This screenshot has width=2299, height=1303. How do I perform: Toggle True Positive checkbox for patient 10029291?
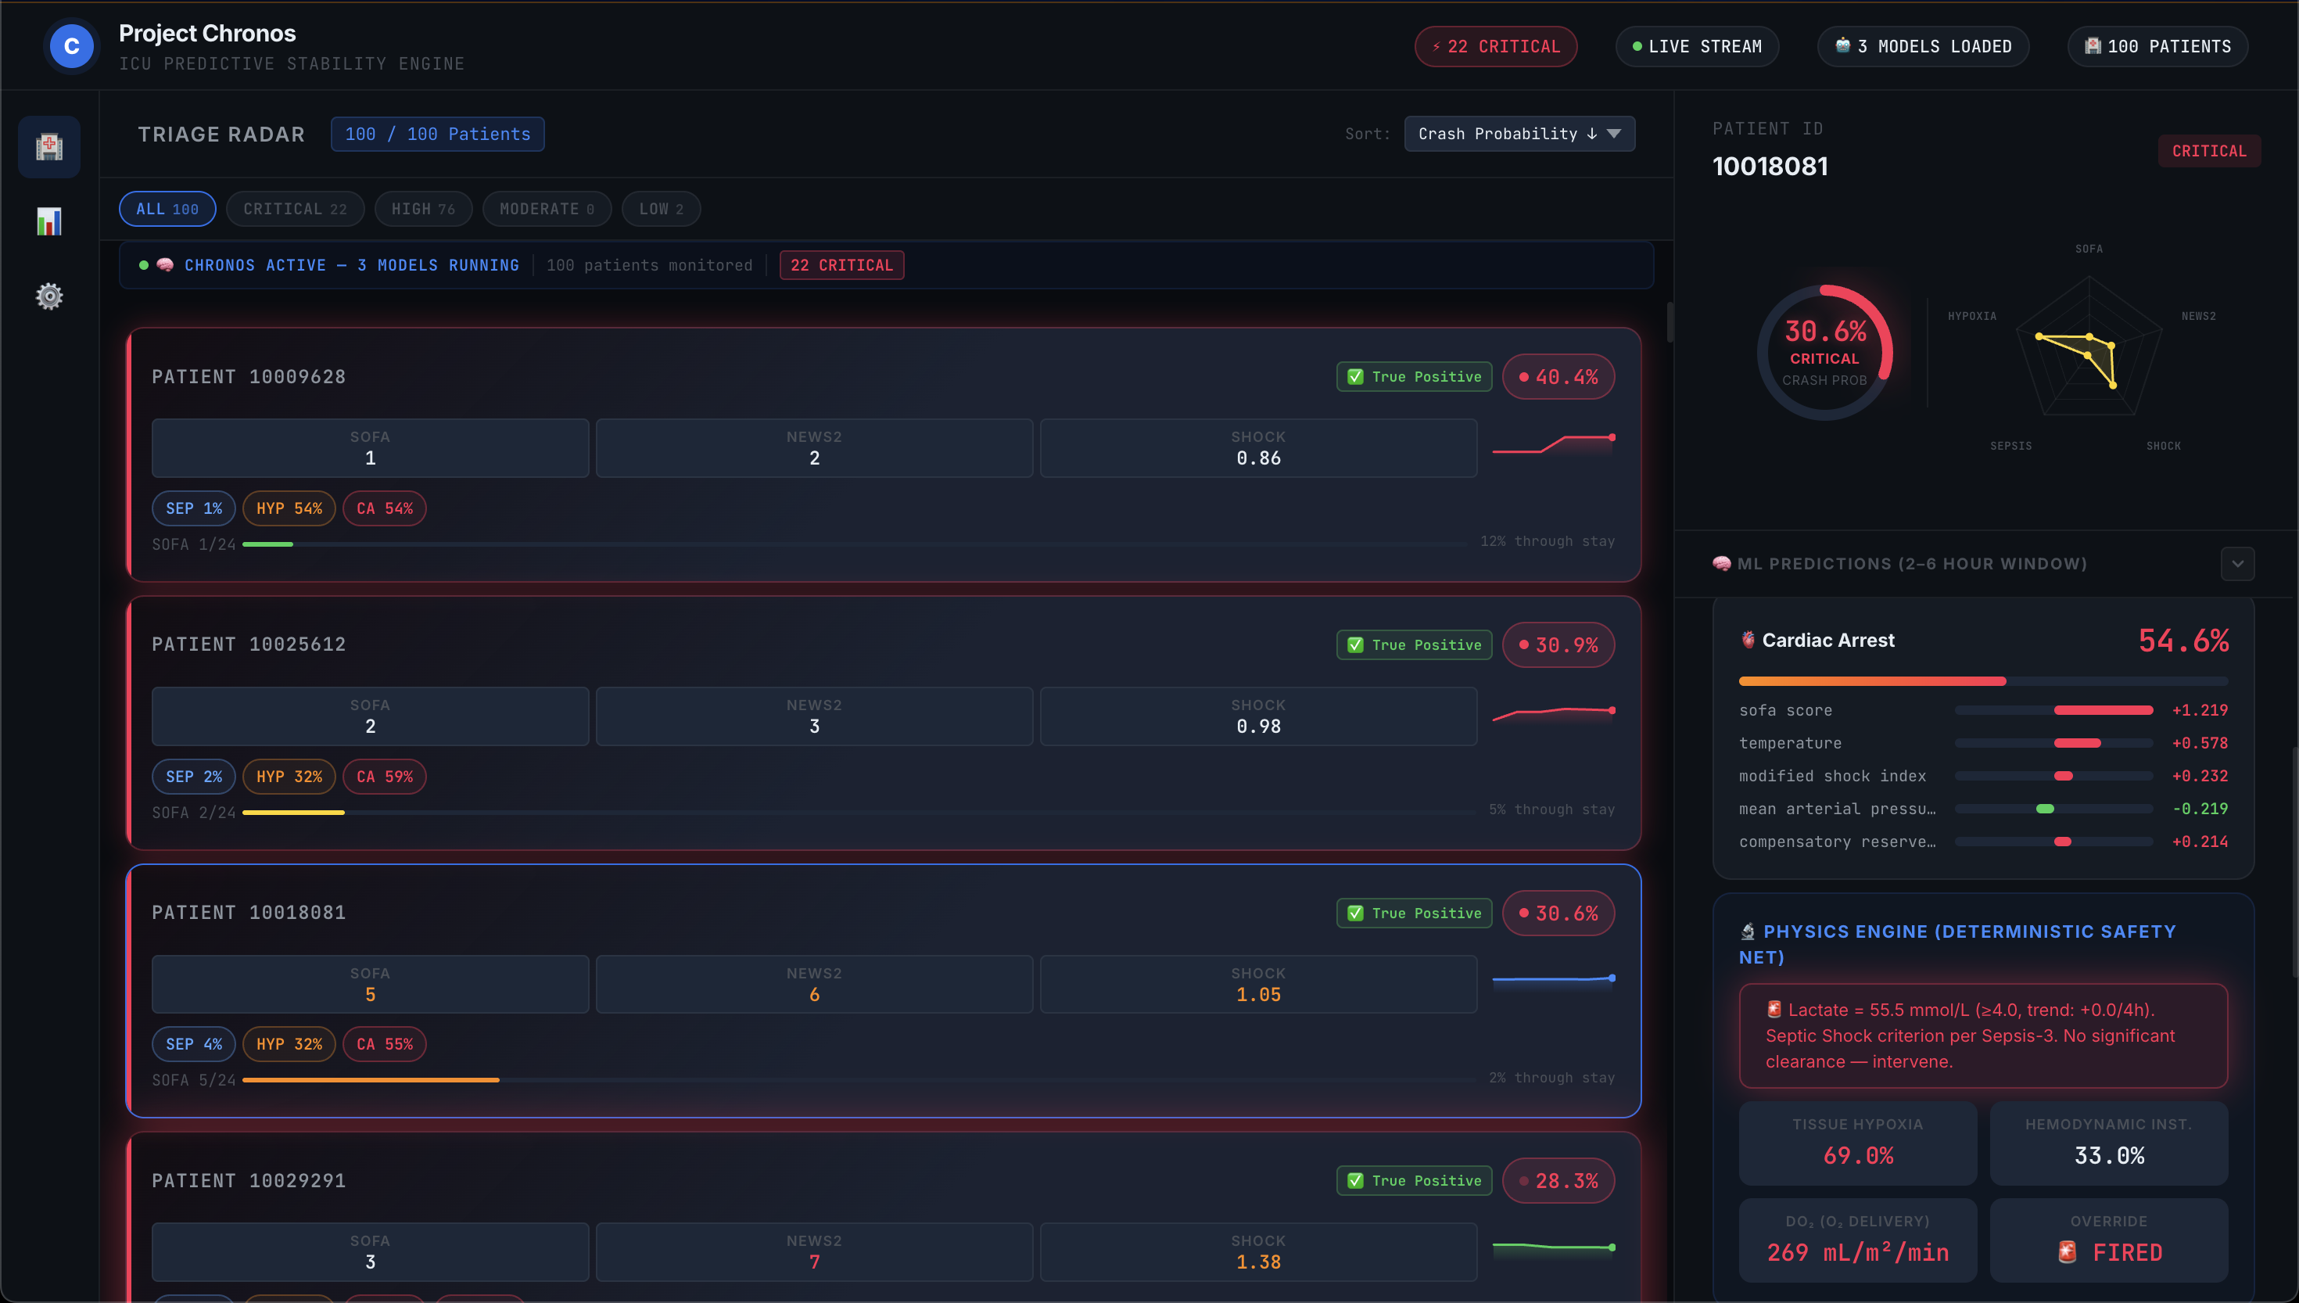tap(1355, 1181)
